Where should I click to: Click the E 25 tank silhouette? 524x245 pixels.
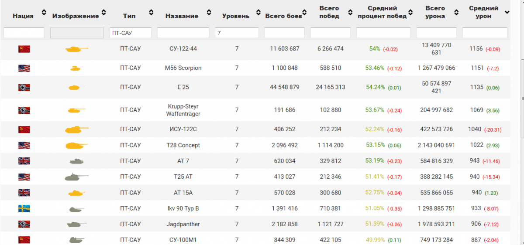tap(76, 87)
